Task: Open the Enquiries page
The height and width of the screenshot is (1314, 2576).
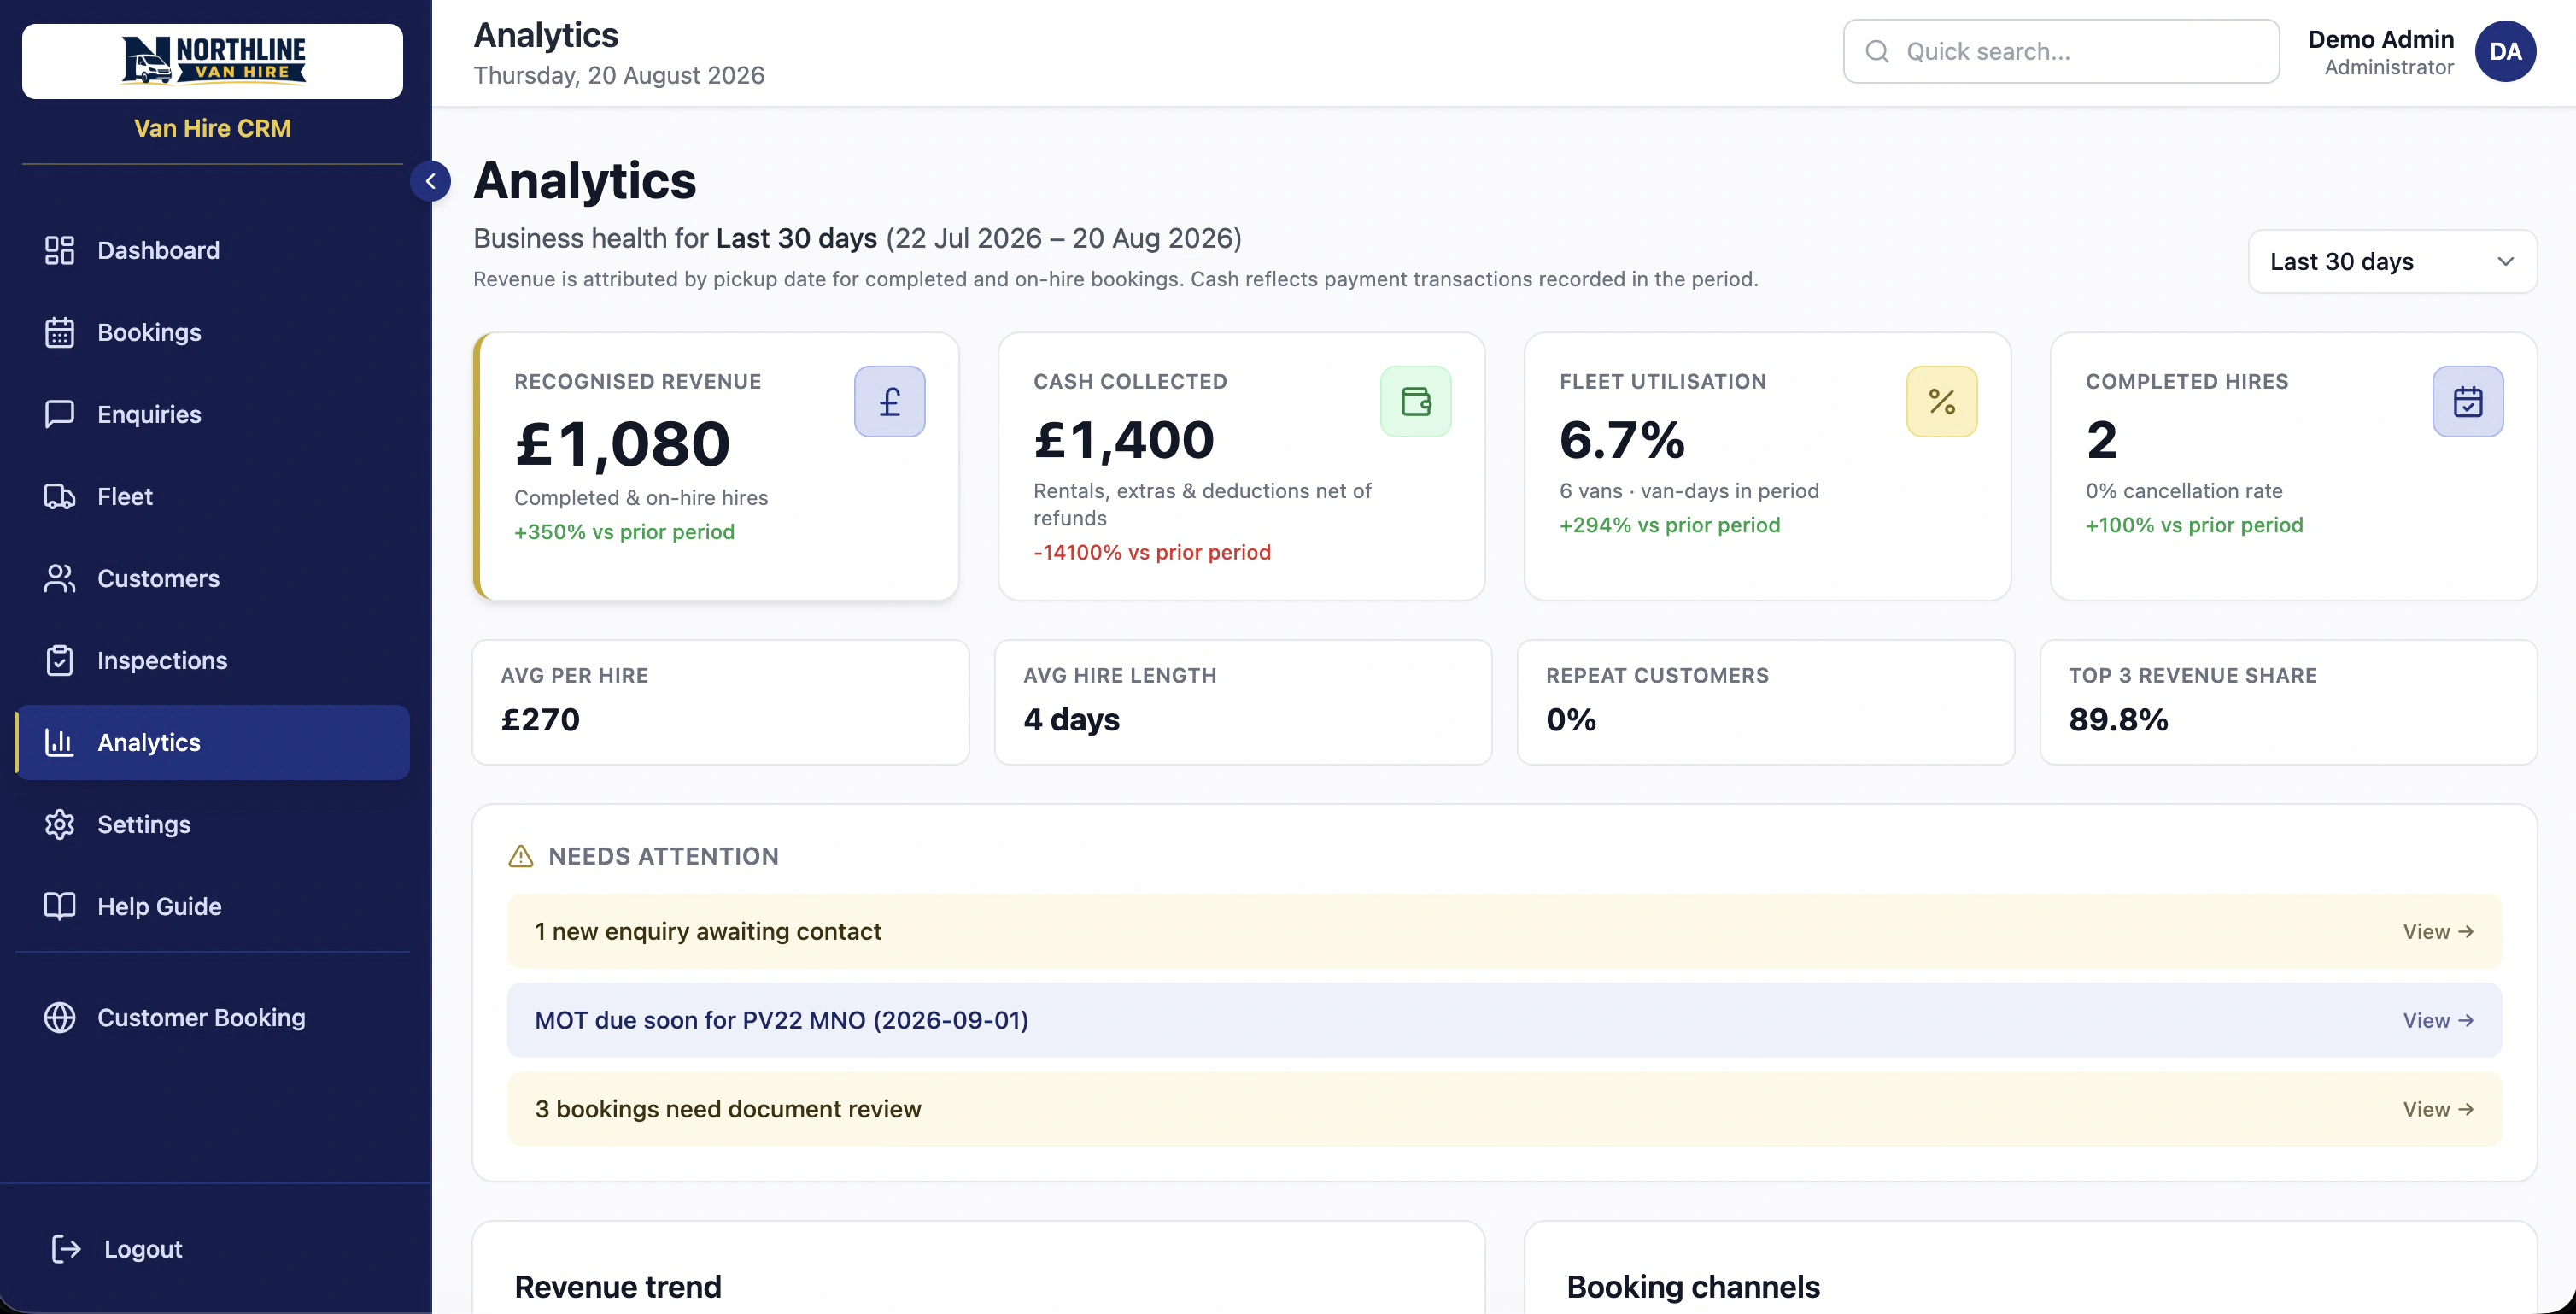Action: point(212,414)
